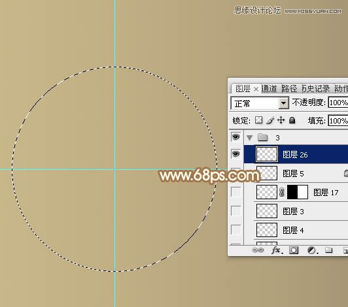The image size is (348, 307).
Task: Close the 图层 tab x
Action: [256, 89]
